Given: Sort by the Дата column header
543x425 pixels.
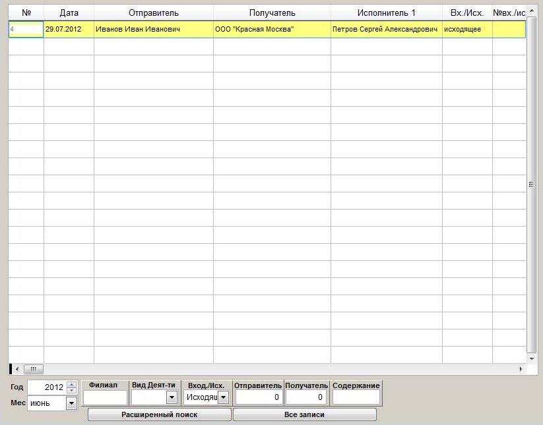Looking at the screenshot, I should (x=69, y=13).
